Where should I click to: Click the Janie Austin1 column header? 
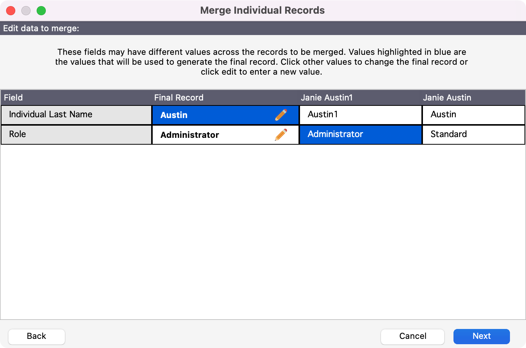(326, 98)
